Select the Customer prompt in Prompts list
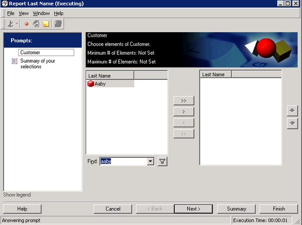Viewport: 302px width, 225px height. pos(46,52)
